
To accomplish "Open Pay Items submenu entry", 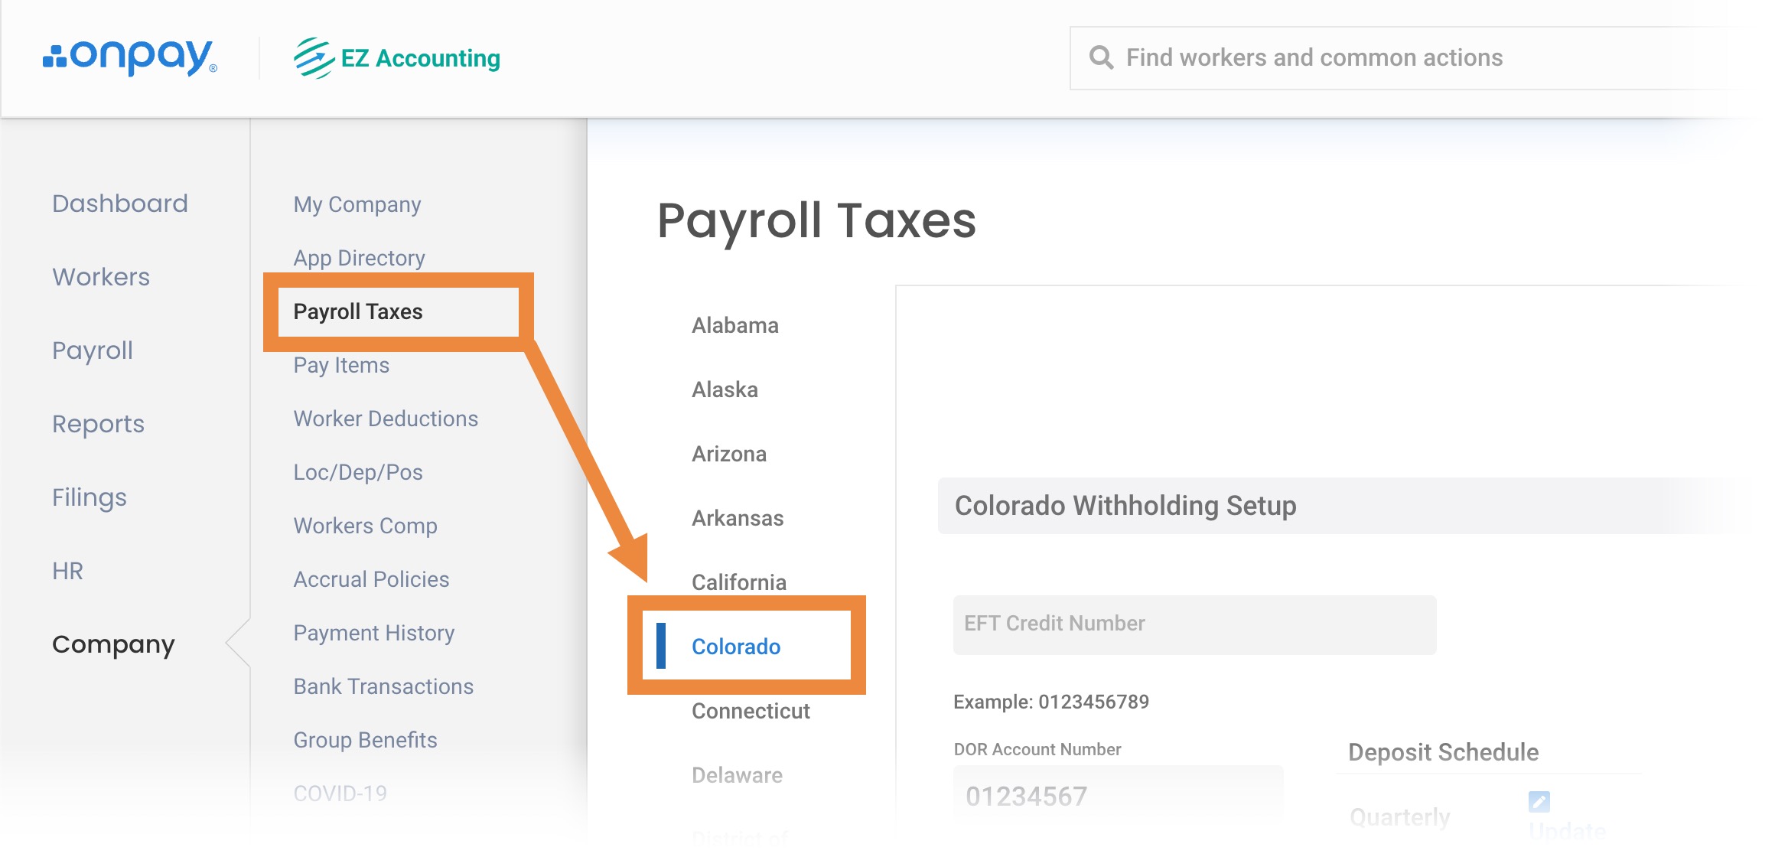I will point(341,365).
